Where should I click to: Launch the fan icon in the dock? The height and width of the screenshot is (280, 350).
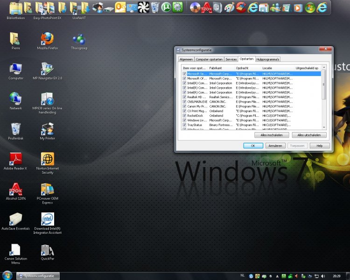click(143, 7)
